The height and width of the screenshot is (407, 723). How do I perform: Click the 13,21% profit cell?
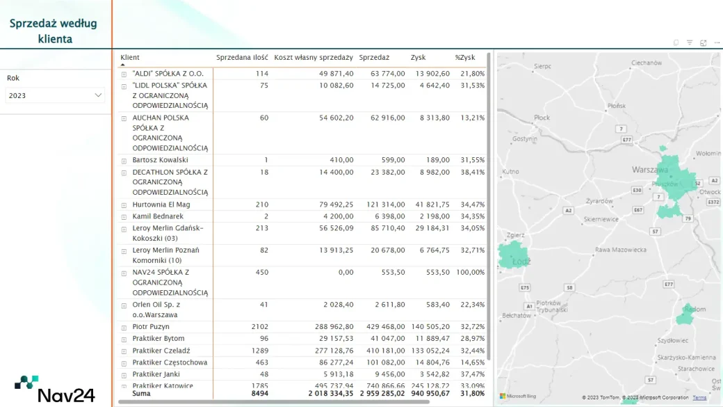point(473,118)
